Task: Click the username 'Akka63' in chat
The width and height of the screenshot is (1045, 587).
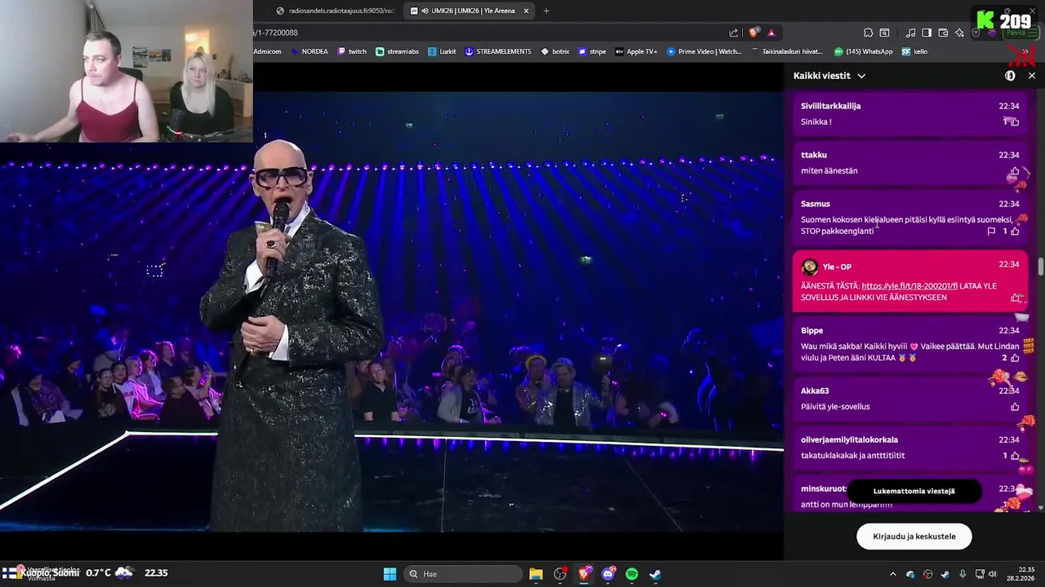Action: [x=815, y=391]
